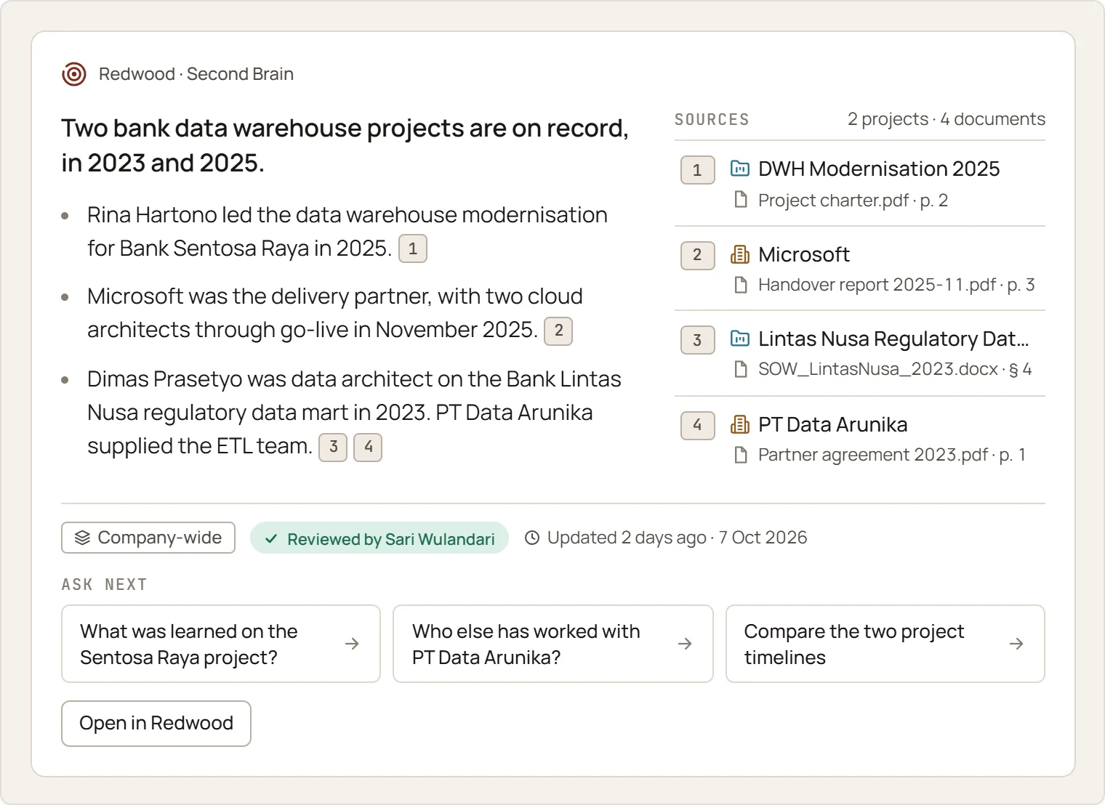Click the Handover report document icon
1105x805 pixels.
[741, 285]
